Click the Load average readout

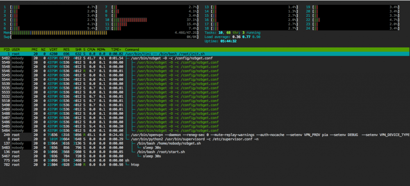232,37
